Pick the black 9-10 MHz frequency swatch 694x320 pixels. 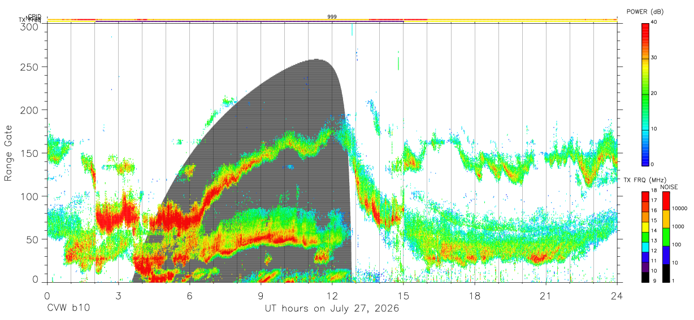point(645,277)
